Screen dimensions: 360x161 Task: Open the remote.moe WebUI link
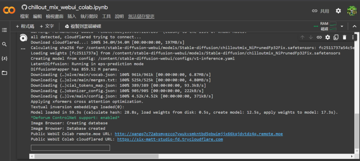(x=199, y=134)
